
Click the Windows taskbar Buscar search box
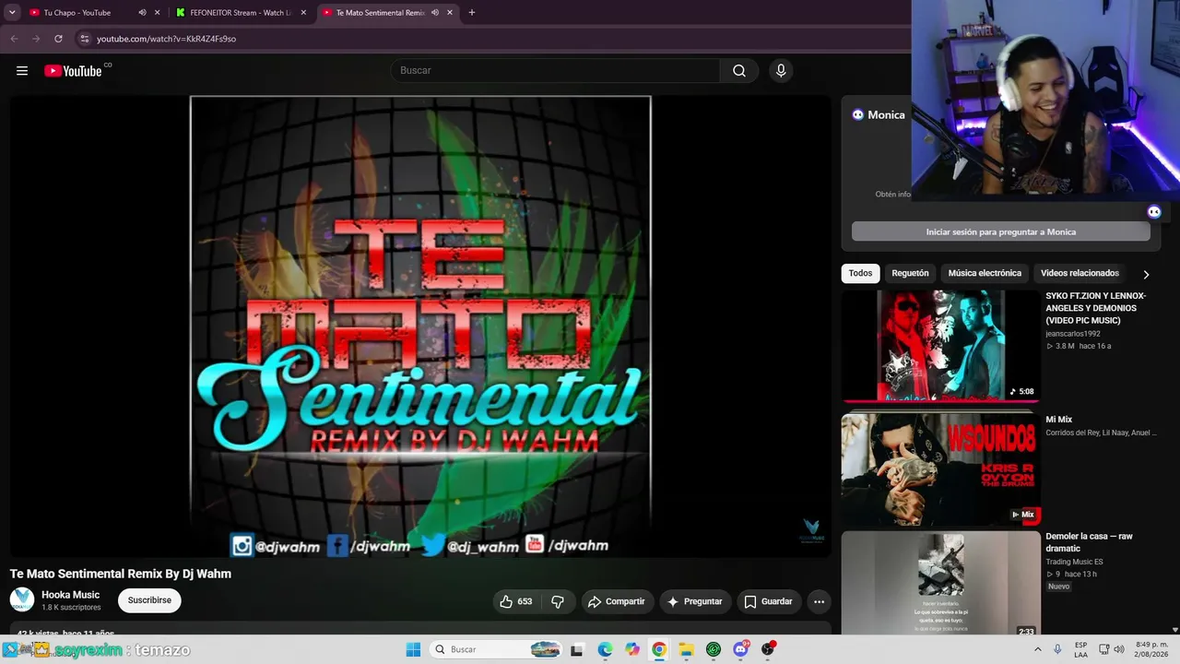click(x=496, y=649)
